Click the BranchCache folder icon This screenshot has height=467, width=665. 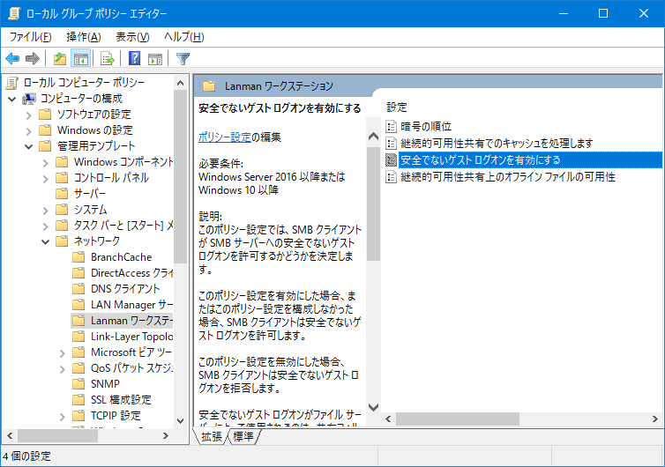tap(78, 257)
